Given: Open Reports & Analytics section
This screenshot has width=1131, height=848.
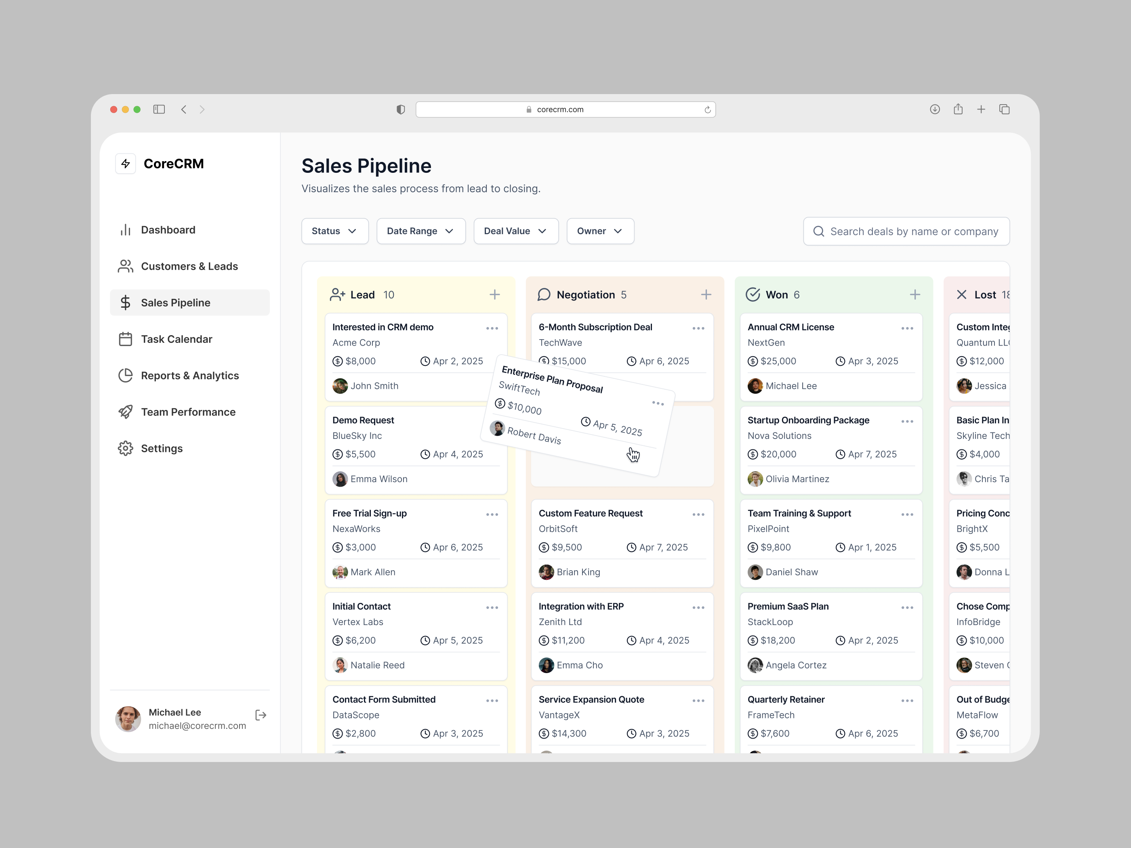Looking at the screenshot, I should 190,376.
